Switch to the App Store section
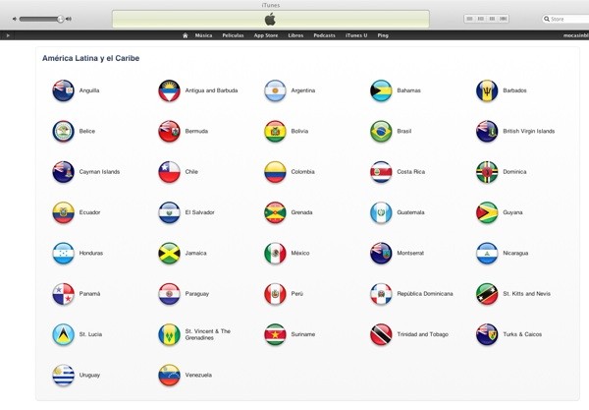 pos(266,35)
